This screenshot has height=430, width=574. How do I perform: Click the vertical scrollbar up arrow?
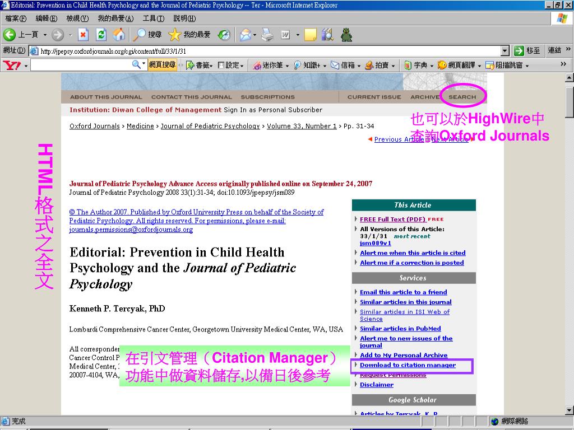(570, 77)
